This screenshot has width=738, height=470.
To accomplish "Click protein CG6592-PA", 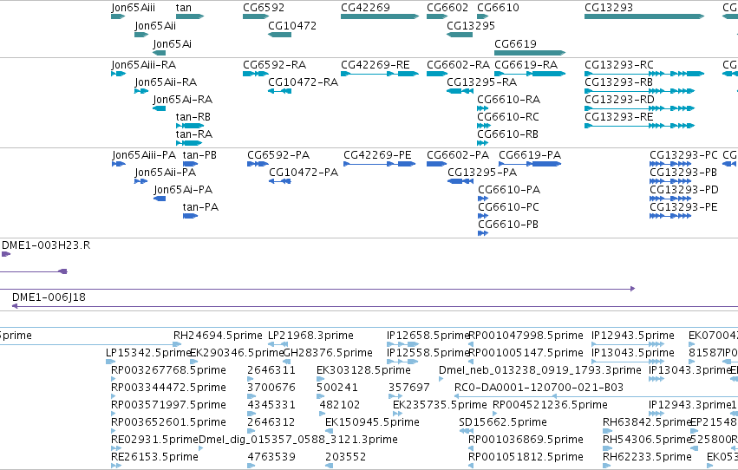I will click(x=258, y=164).
